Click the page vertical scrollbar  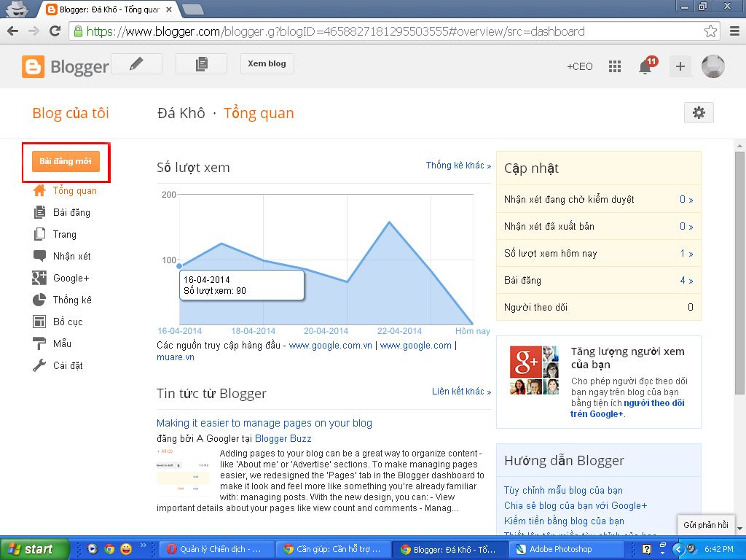click(x=739, y=292)
